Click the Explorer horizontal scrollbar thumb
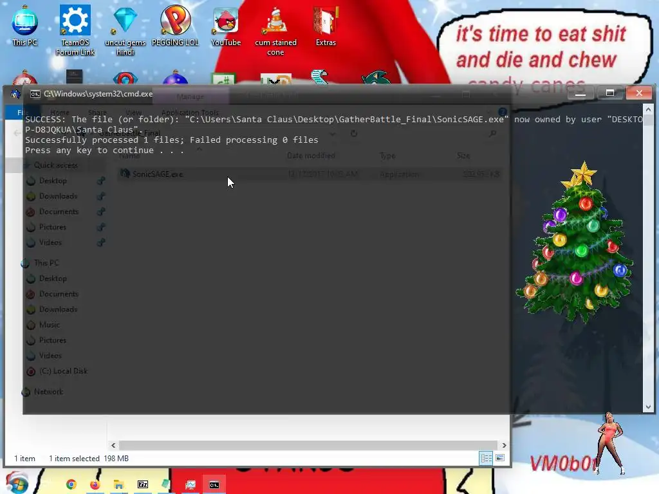Screen dimensions: 659x494 coord(308,445)
